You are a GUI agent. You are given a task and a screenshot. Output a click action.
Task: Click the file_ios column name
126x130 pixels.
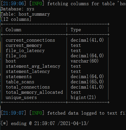click(x=16, y=56)
